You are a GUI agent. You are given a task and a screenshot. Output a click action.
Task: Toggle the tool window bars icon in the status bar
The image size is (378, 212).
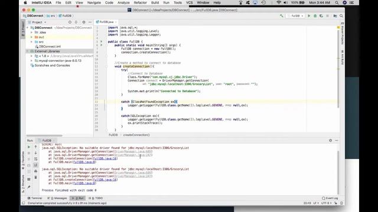(x=24, y=203)
